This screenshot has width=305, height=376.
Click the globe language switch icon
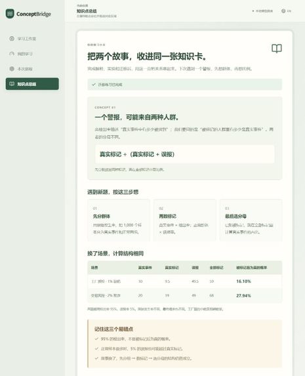[283, 11]
